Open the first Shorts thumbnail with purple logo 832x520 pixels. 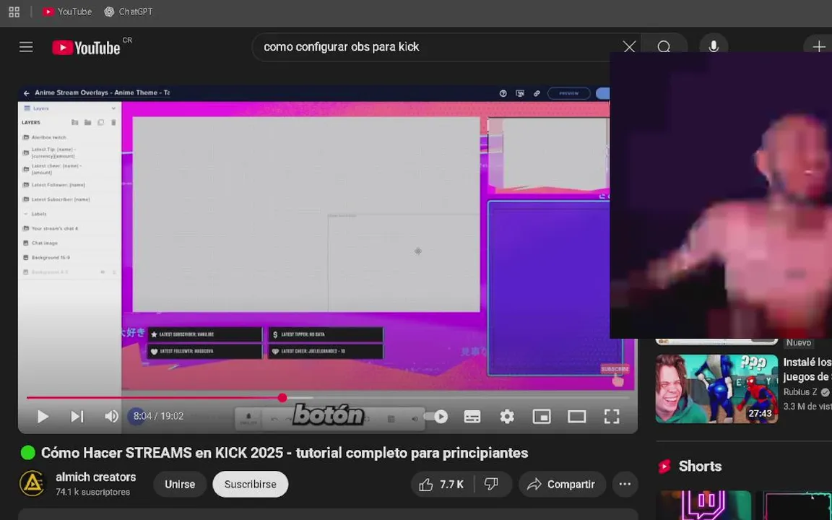(x=703, y=505)
